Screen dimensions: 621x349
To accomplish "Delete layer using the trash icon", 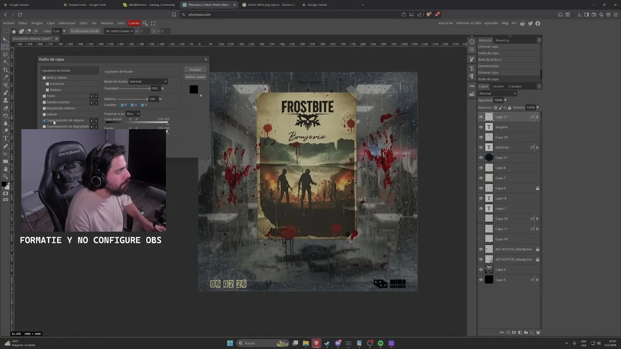I will 538,333.
